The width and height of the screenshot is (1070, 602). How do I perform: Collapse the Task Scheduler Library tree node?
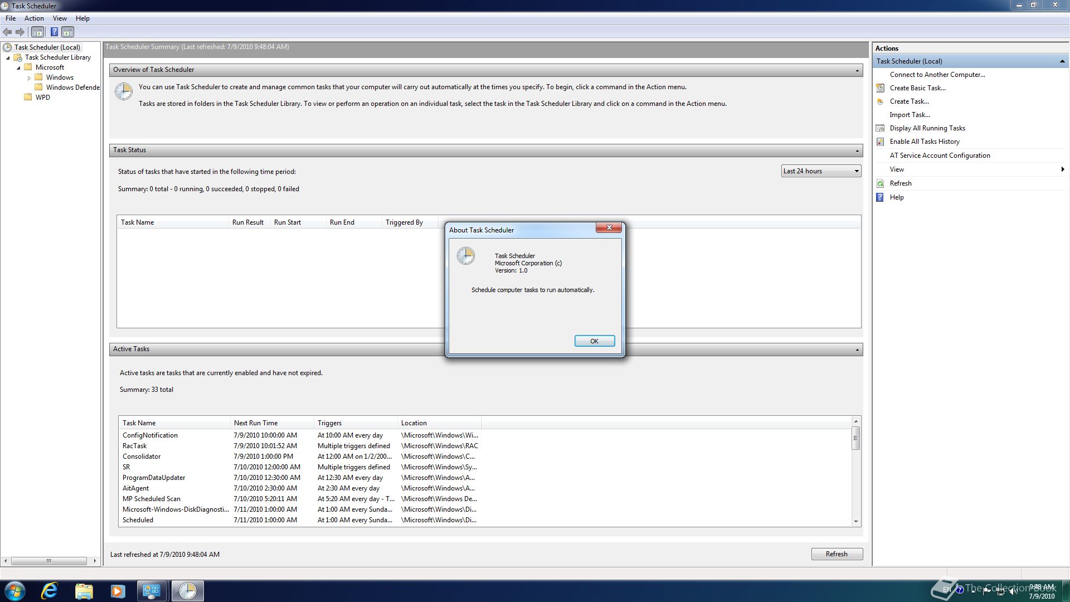(8, 58)
